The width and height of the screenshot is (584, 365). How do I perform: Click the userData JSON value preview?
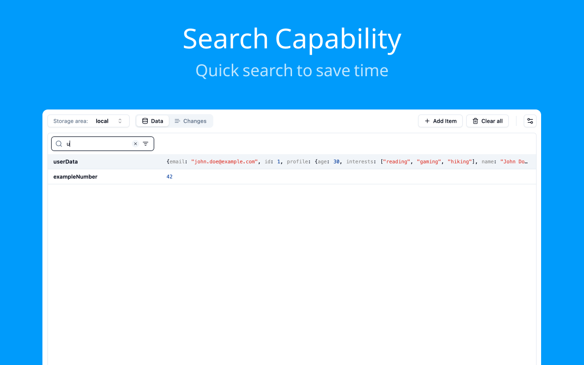click(x=347, y=162)
